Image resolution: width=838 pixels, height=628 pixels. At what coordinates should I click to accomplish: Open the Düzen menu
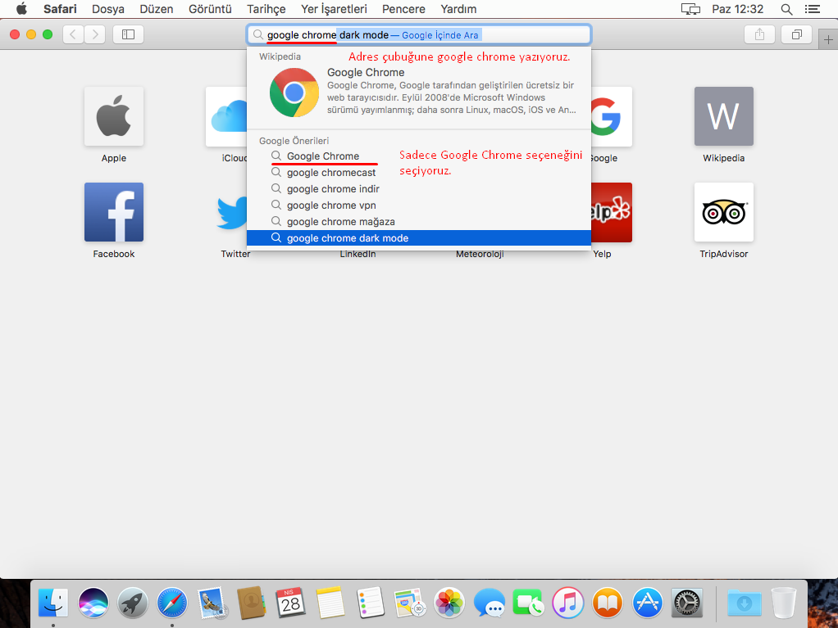pos(157,9)
